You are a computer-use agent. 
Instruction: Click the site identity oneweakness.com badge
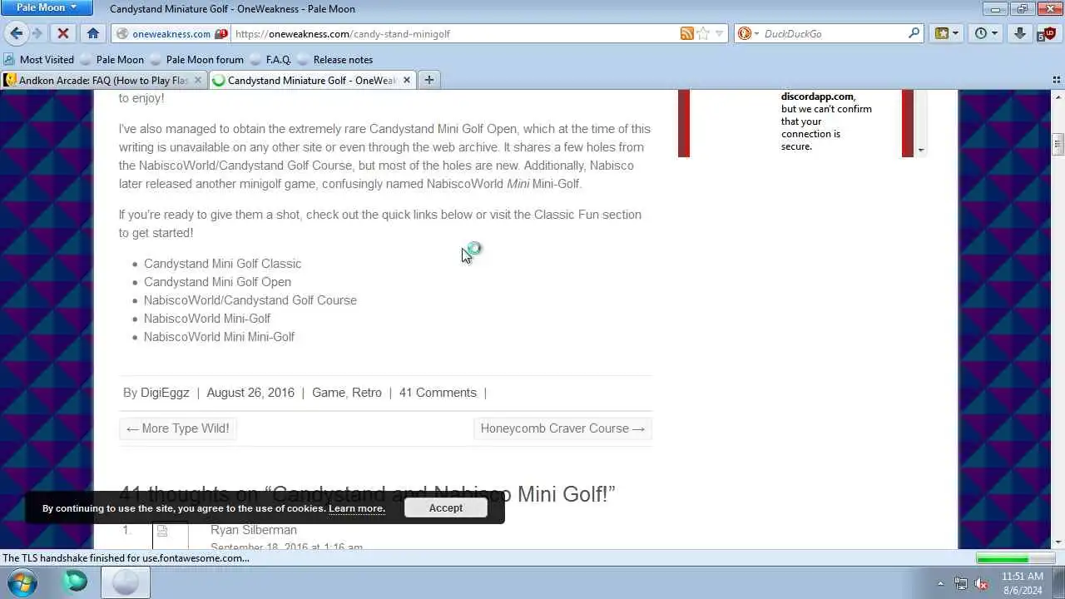pos(171,34)
